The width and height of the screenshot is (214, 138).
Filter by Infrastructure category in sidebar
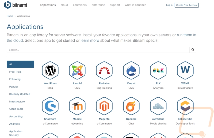click(17, 101)
